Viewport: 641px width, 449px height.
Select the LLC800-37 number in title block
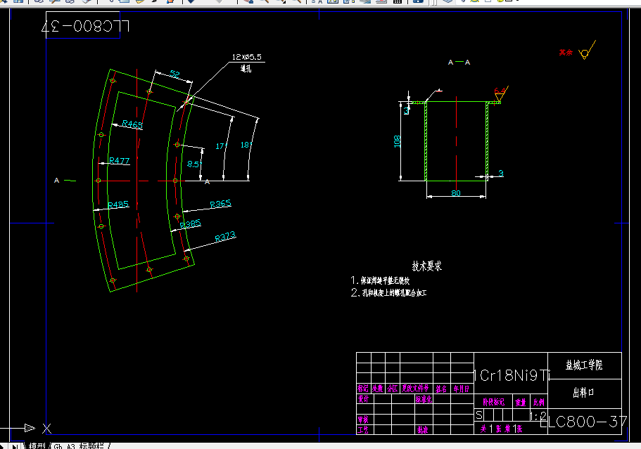pyautogui.click(x=583, y=422)
